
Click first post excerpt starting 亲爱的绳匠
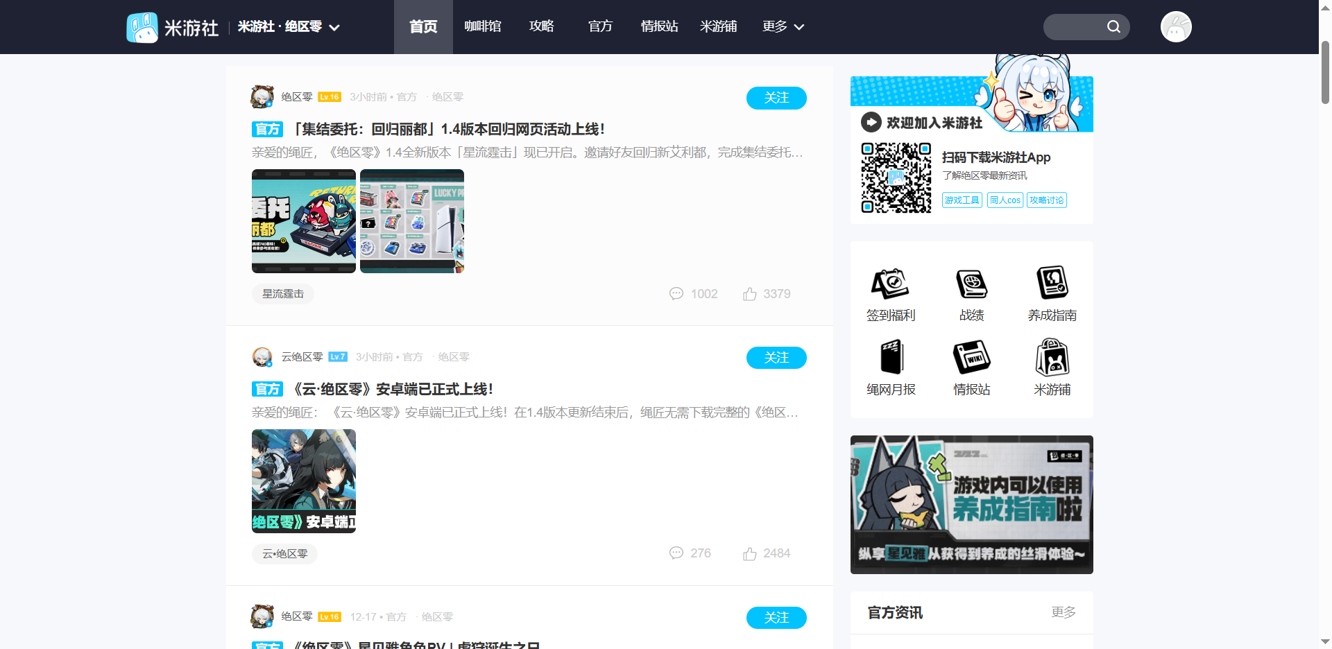(527, 153)
